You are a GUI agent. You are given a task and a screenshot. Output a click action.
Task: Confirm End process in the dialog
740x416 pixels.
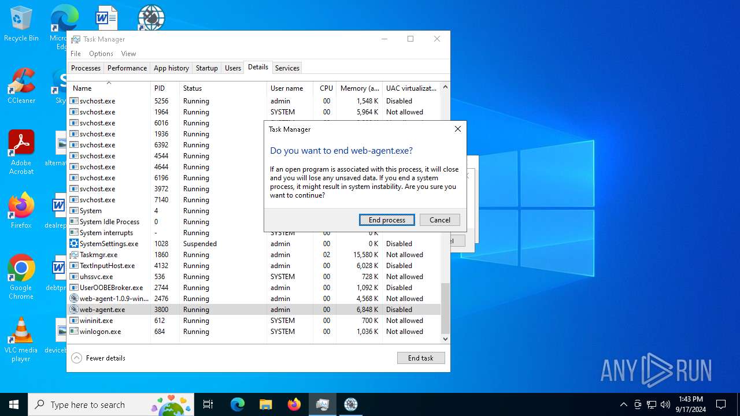(x=387, y=220)
